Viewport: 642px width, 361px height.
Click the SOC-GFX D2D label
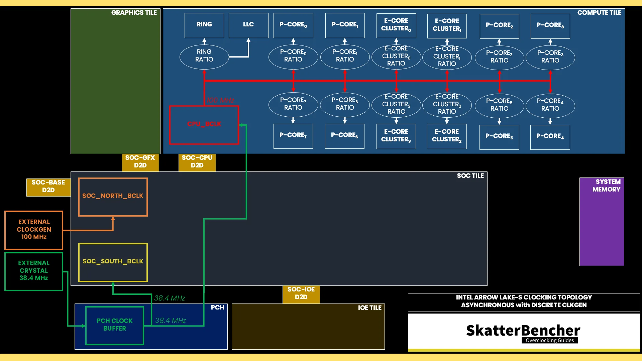(x=140, y=162)
